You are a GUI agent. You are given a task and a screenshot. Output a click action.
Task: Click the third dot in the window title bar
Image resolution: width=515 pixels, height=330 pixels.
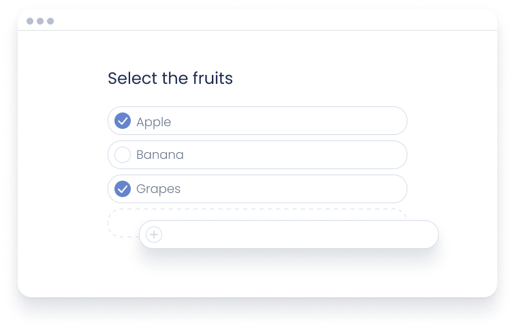pos(50,21)
